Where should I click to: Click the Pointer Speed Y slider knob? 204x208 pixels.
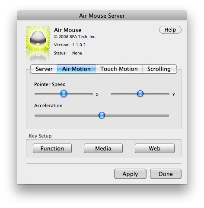140,94
